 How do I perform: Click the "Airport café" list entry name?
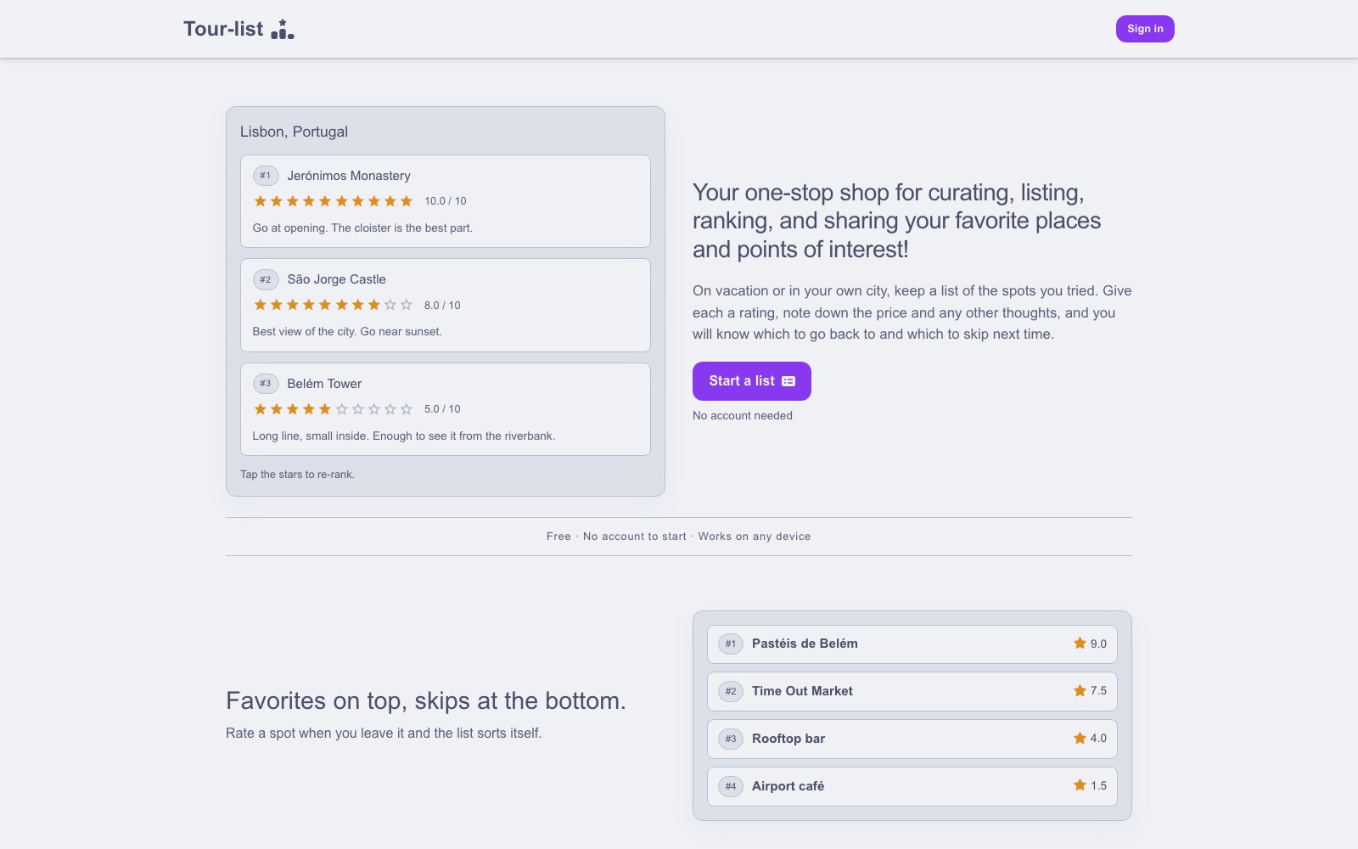(x=788, y=786)
